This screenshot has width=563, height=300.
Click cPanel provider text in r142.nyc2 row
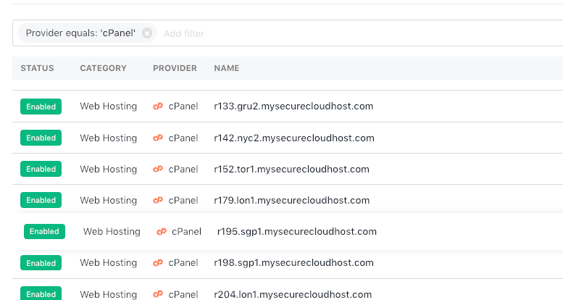click(183, 138)
